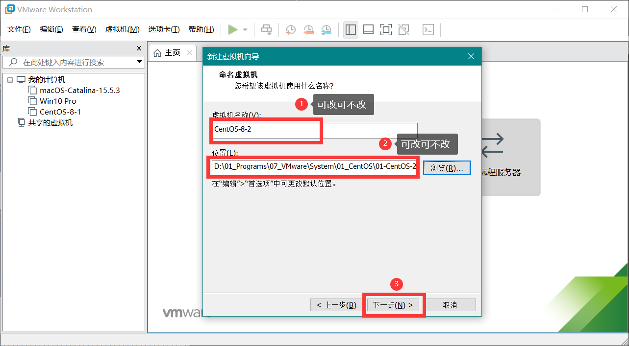Image resolution: width=629 pixels, height=346 pixels.
Task: Click the send Ctrl+Alt+Del toolbar icon
Action: [266, 30]
